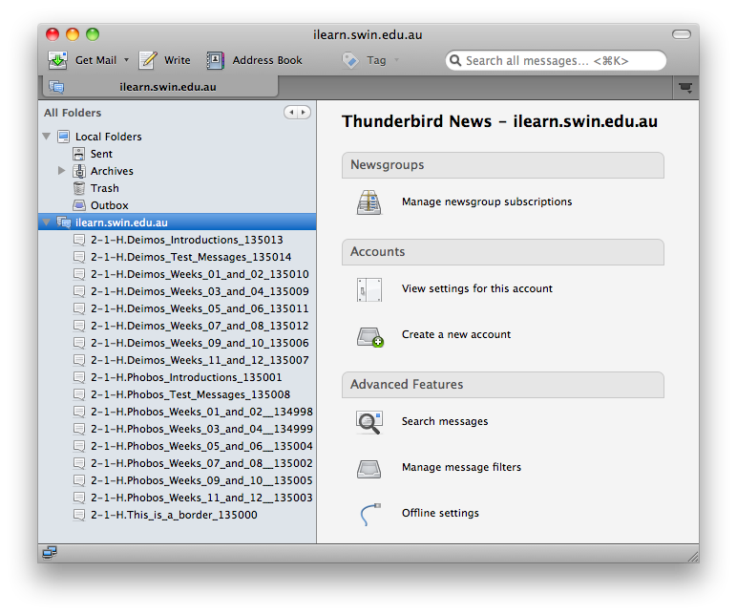Open newsgroup Phobos_Weeks_01_and_02__134998
737x615 pixels.
(201, 412)
